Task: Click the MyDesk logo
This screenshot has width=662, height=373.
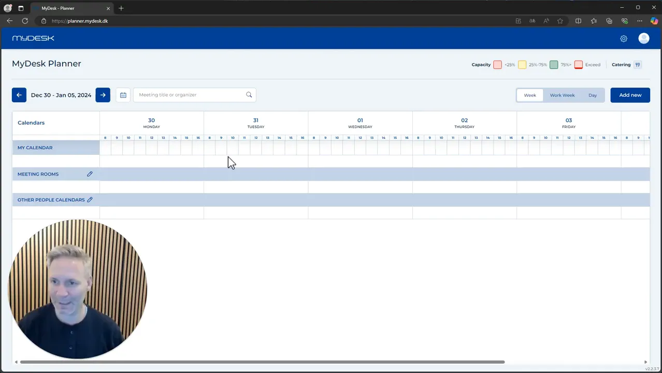Action: [33, 38]
